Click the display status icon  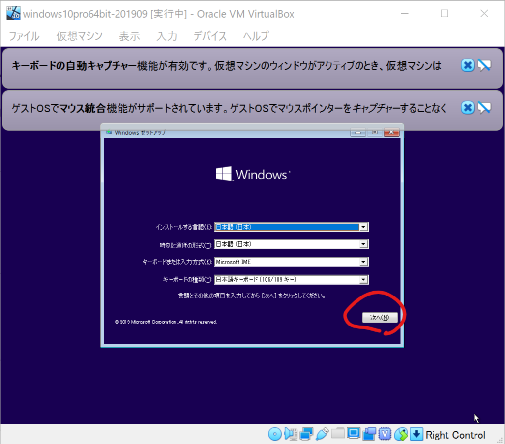coord(354,434)
